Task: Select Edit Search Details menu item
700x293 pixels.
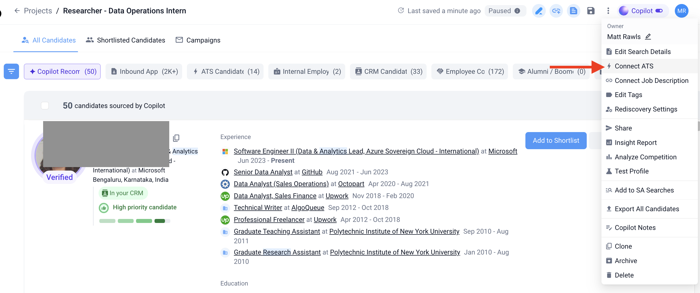Action: pos(649,52)
